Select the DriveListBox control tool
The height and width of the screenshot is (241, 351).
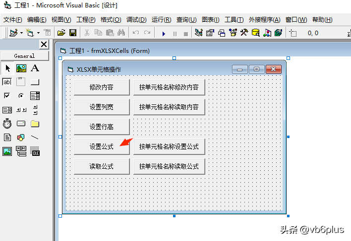tap(21, 124)
